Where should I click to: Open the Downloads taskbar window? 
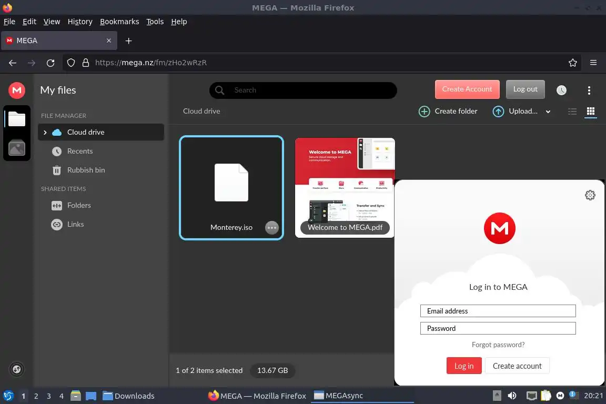point(128,396)
